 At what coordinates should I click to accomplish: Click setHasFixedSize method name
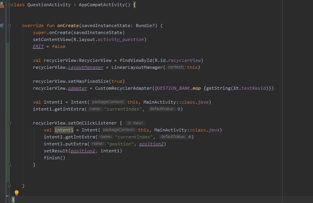89,81
